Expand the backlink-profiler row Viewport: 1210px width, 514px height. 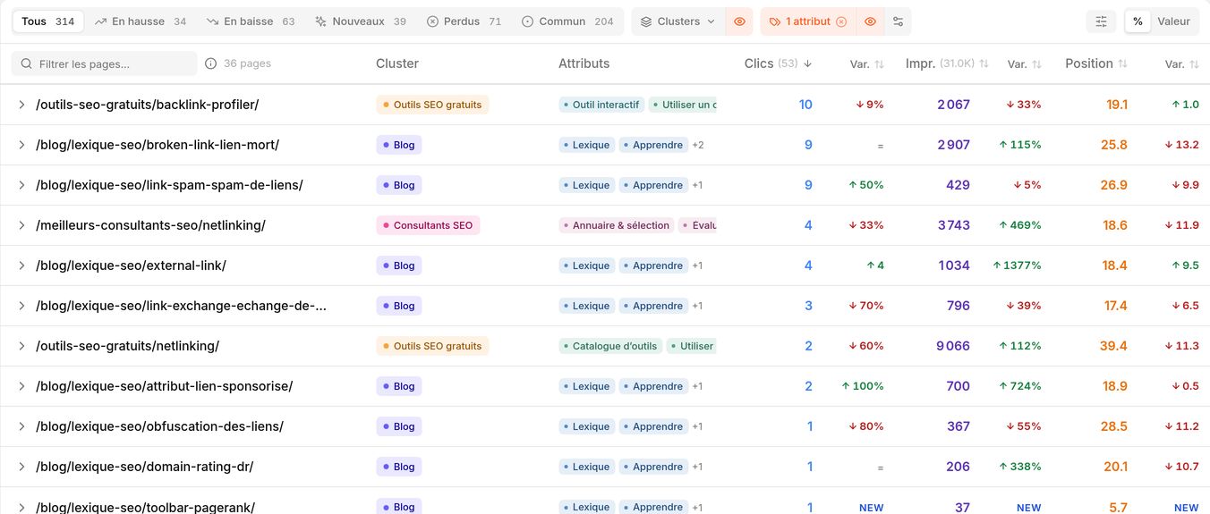click(21, 105)
